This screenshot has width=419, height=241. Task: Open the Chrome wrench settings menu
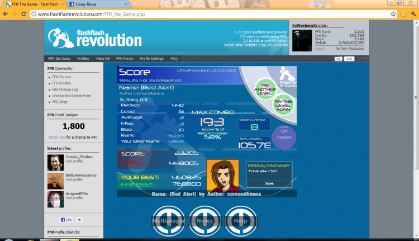413,14
